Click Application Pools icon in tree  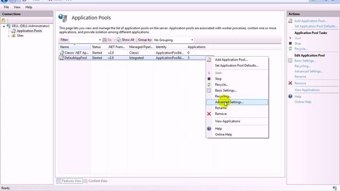pyautogui.click(x=13, y=31)
